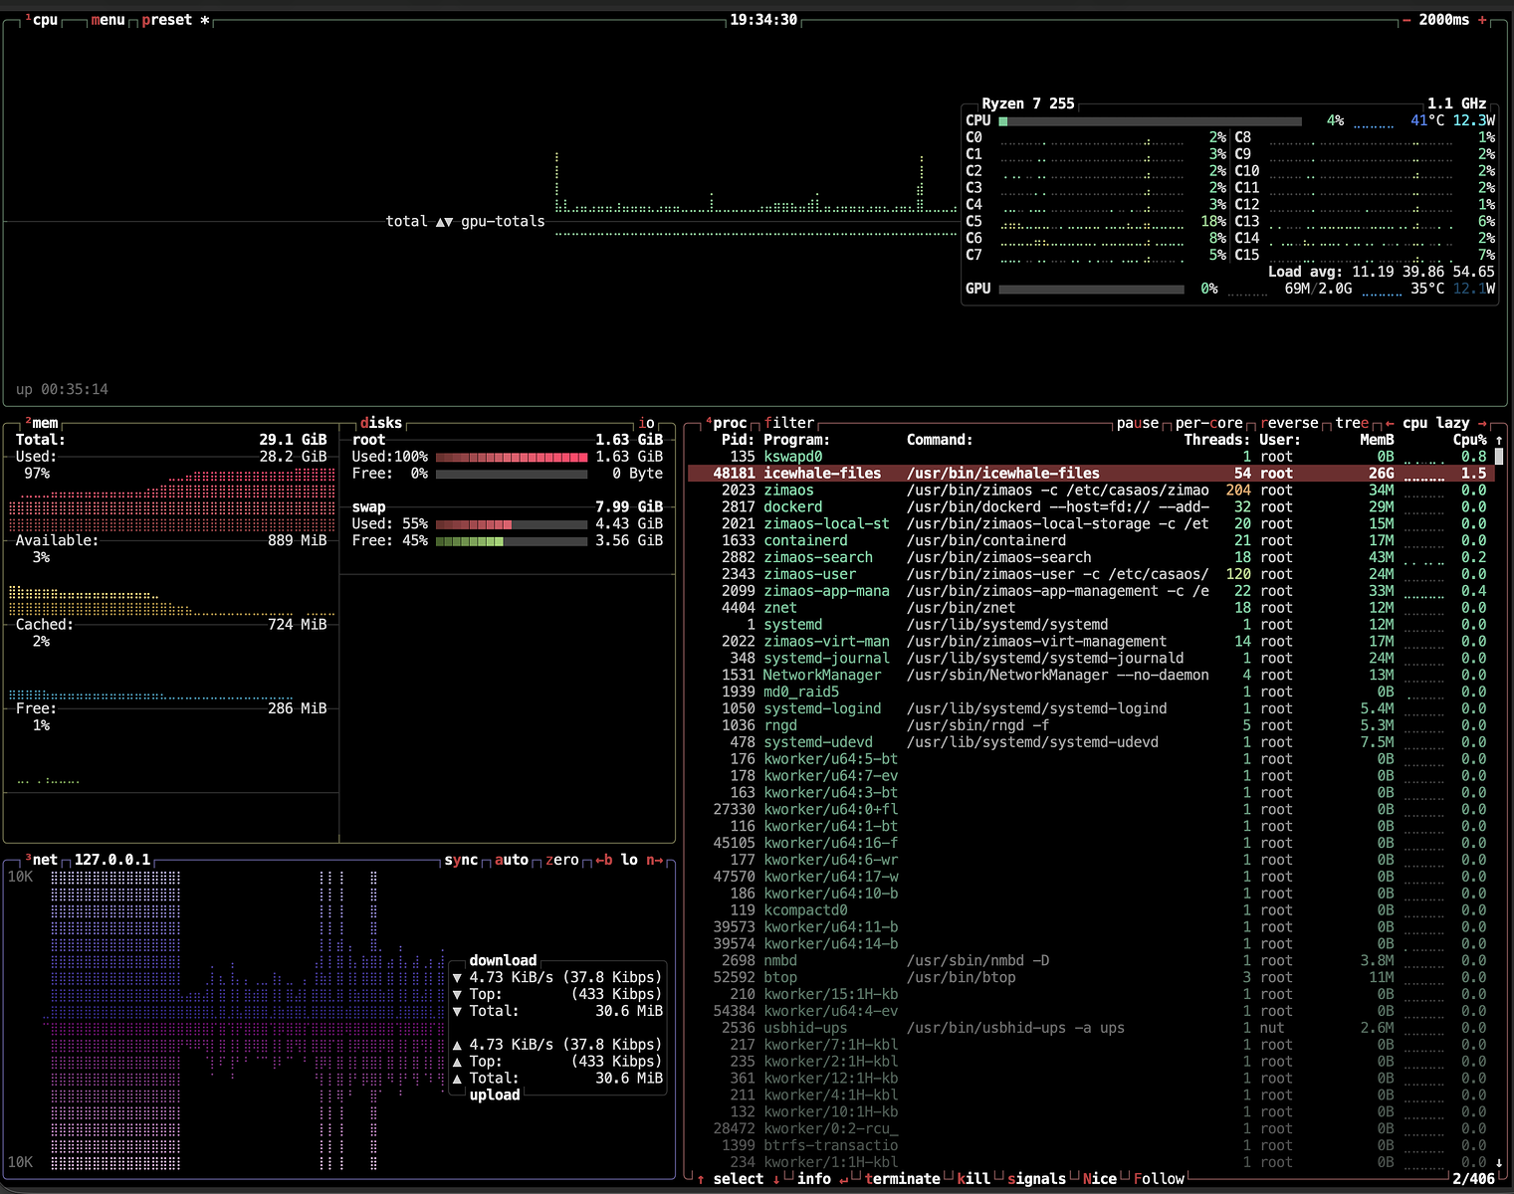The image size is (1514, 1194).
Task: Click the enter-key symbol next to 'info'
Action: click(844, 1179)
